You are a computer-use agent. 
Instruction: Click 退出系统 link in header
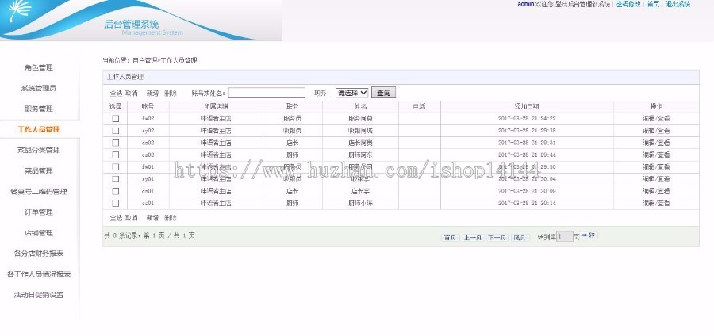click(678, 4)
